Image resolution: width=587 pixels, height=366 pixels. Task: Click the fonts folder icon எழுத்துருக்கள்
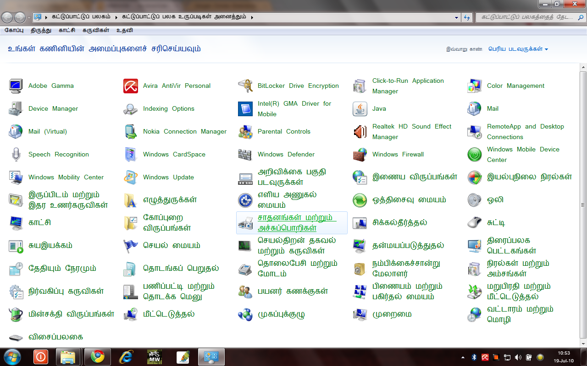pyautogui.click(x=131, y=200)
